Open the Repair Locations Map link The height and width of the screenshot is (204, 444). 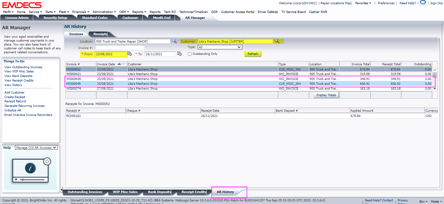pyautogui.click(x=336, y=3)
